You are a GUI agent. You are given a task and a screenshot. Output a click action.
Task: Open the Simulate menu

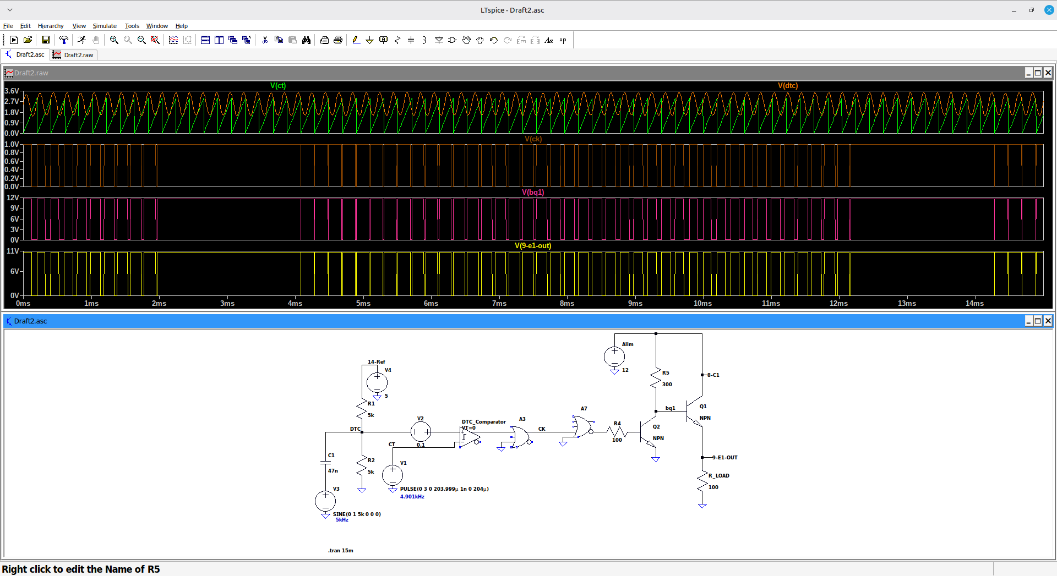pyautogui.click(x=105, y=26)
